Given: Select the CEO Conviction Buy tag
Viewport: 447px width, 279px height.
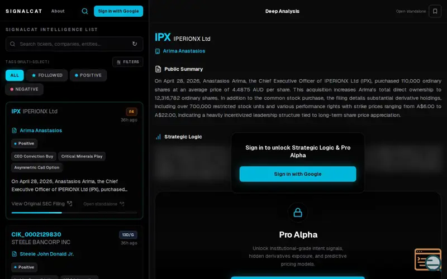Looking at the screenshot, I should tap(34, 156).
